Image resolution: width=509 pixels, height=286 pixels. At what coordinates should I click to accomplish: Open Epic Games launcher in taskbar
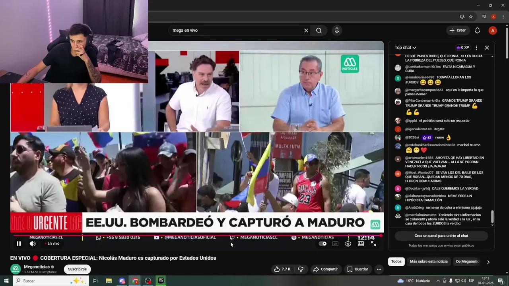[161, 281]
